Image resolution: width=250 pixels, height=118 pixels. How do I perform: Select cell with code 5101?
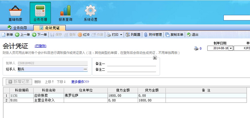(x=22, y=100)
